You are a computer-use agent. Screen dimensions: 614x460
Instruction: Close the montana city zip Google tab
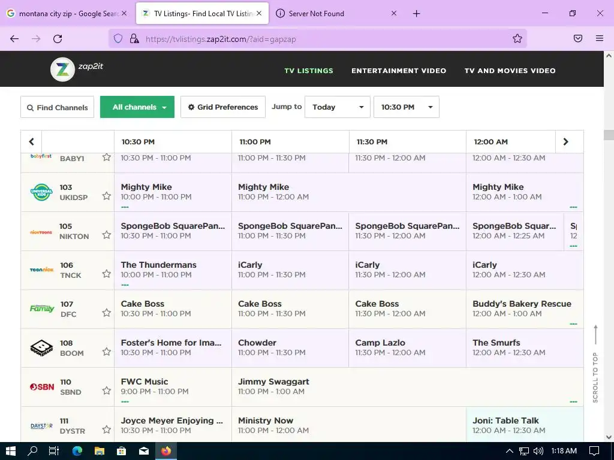coord(124,13)
